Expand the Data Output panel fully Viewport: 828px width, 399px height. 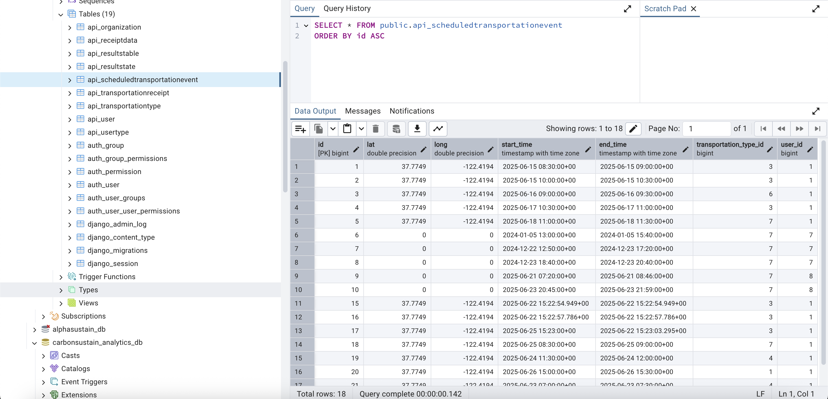[815, 111]
